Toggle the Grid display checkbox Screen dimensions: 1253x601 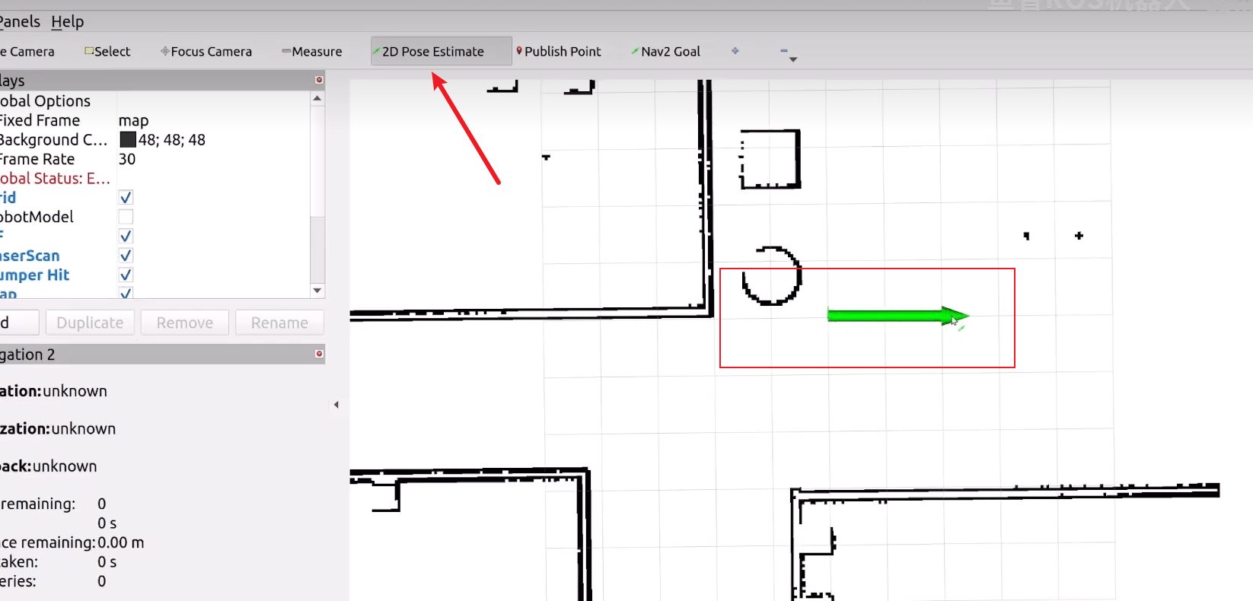point(126,198)
